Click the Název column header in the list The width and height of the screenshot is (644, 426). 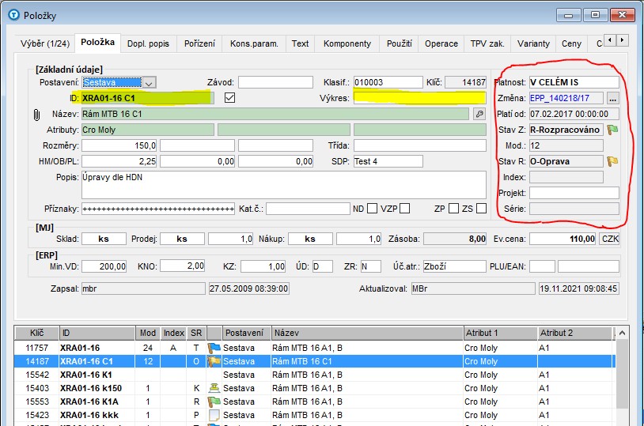tap(367, 334)
